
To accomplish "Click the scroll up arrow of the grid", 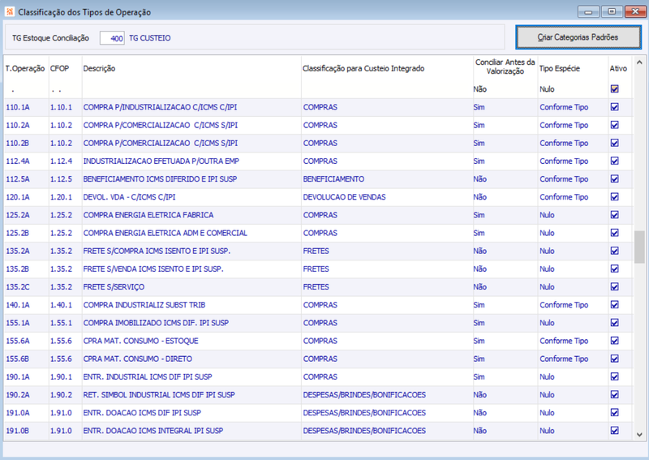I will (x=639, y=62).
